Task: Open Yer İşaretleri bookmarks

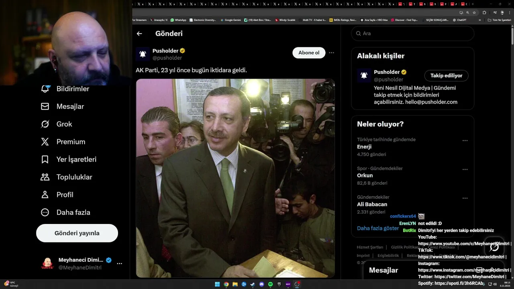Action: [x=69, y=159]
